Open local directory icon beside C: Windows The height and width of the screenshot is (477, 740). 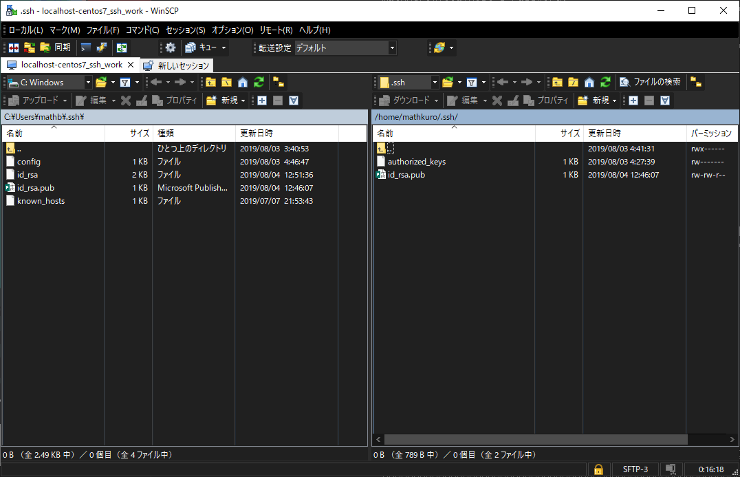101,83
